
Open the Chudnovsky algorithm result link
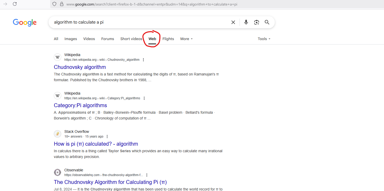[x=80, y=67]
